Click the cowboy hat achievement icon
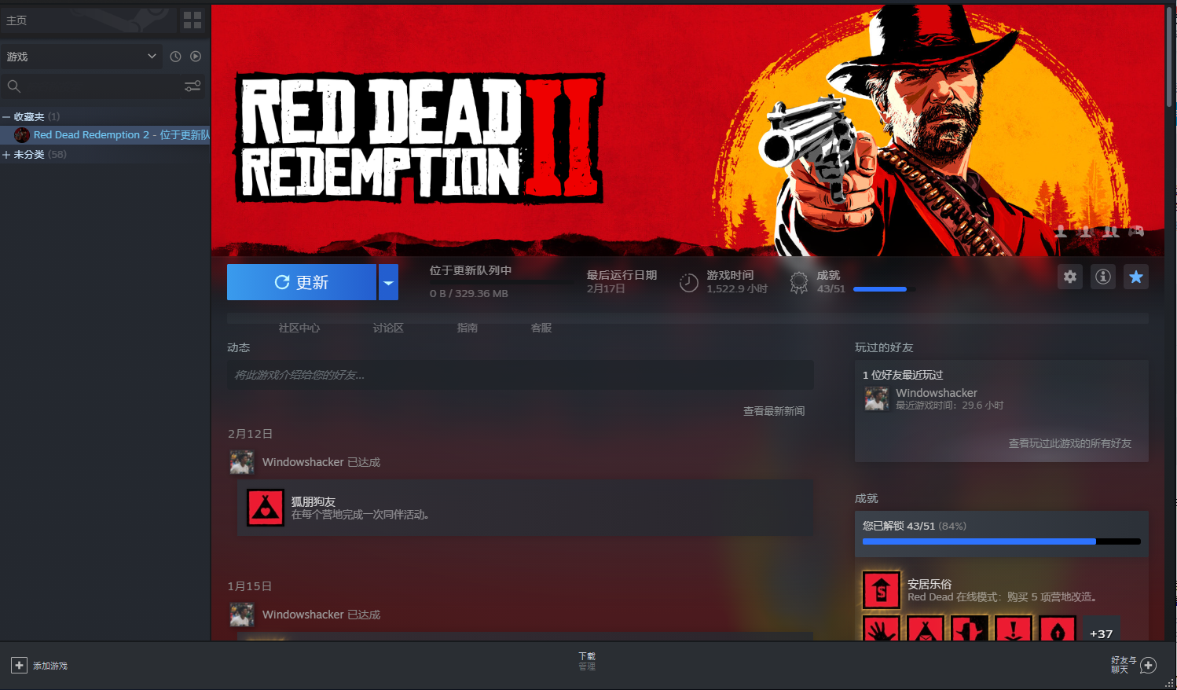 tap(970, 629)
